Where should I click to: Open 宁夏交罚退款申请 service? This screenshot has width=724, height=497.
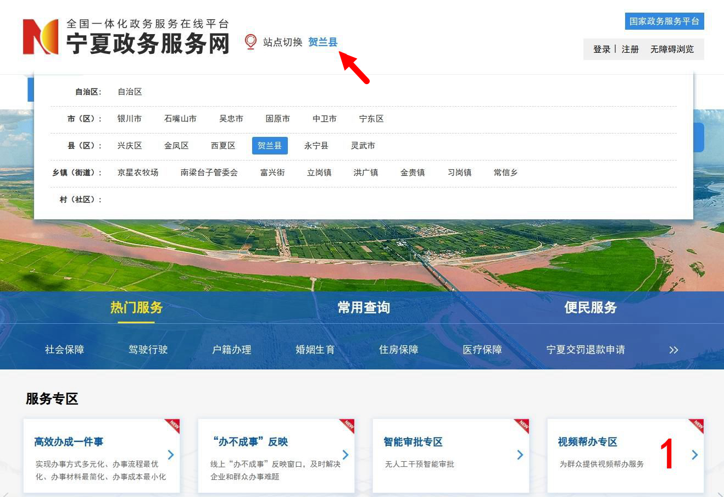(586, 350)
